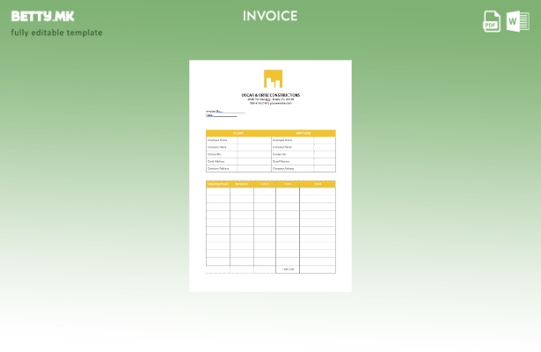The image size is (541, 352).
Task: Click the Materials column header
Action: click(242, 184)
